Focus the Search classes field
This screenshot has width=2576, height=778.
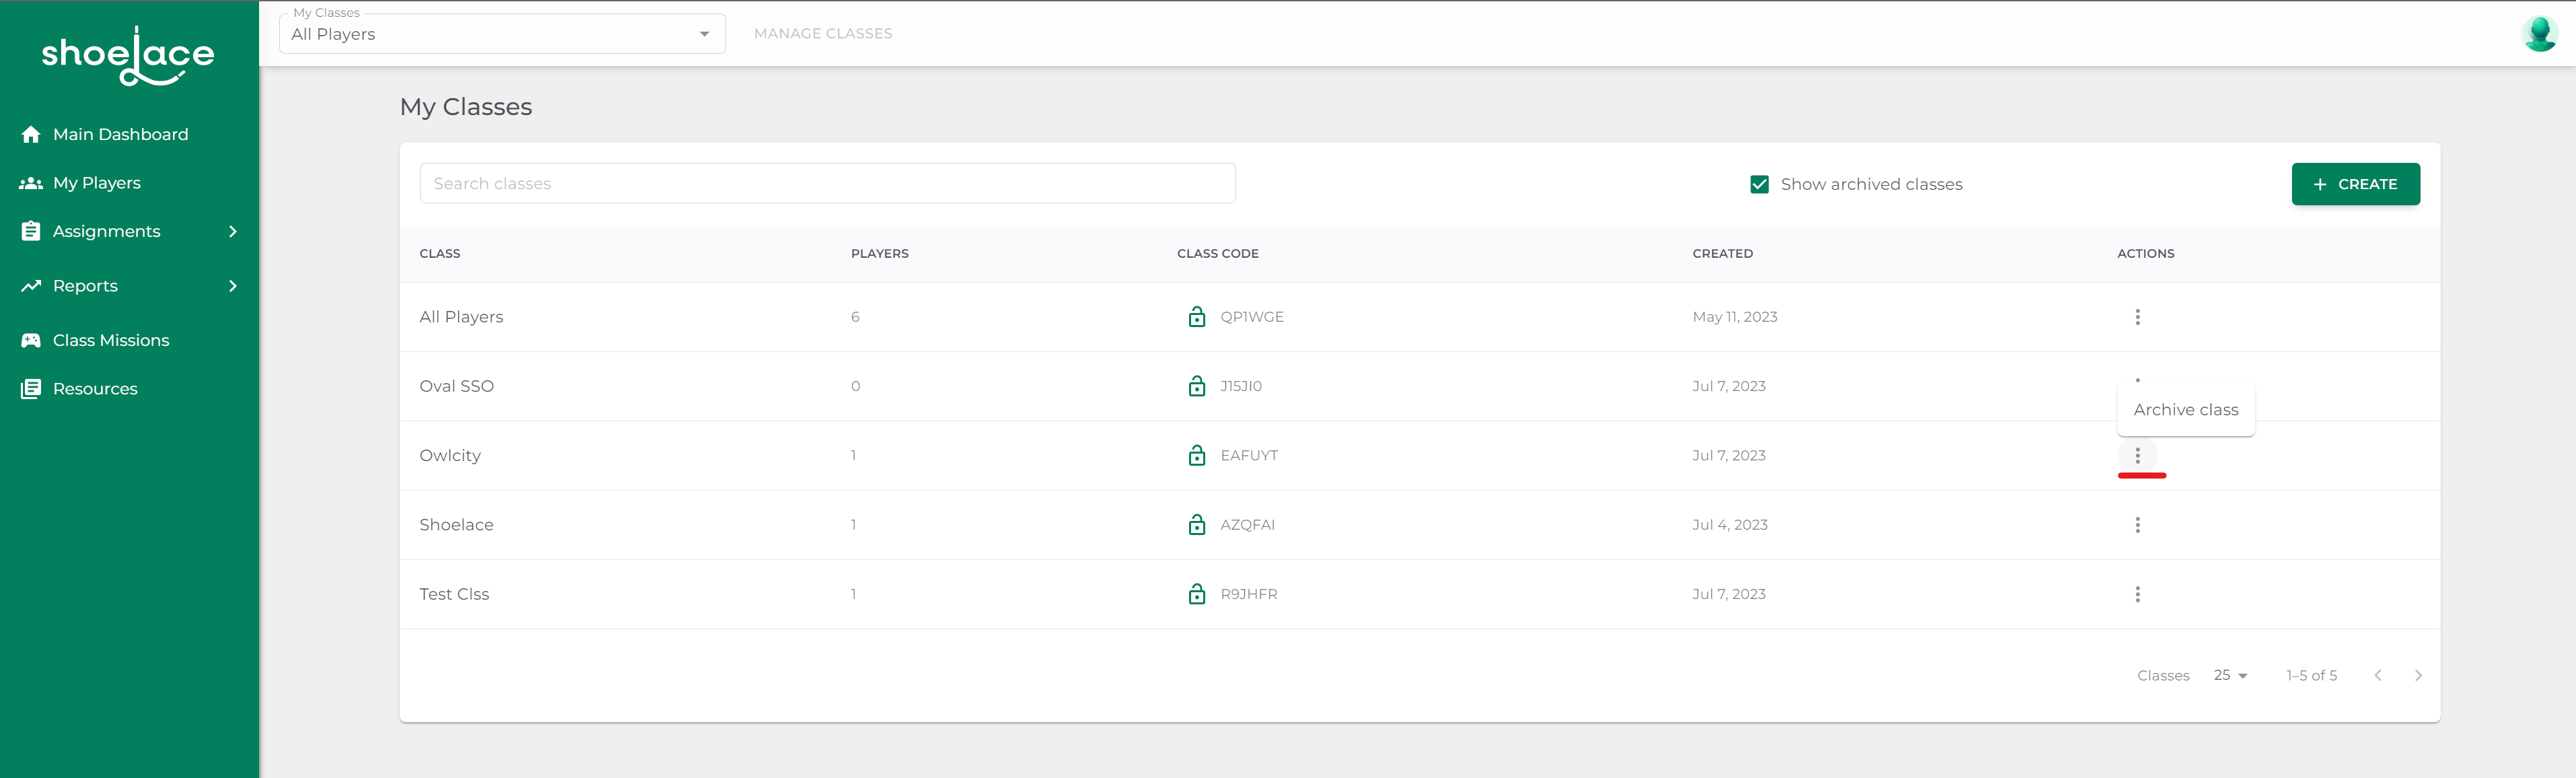pos(827,183)
